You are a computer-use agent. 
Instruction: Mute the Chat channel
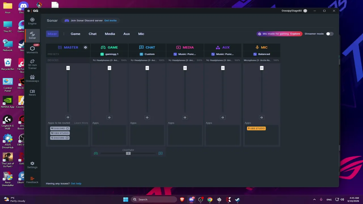click(x=147, y=117)
